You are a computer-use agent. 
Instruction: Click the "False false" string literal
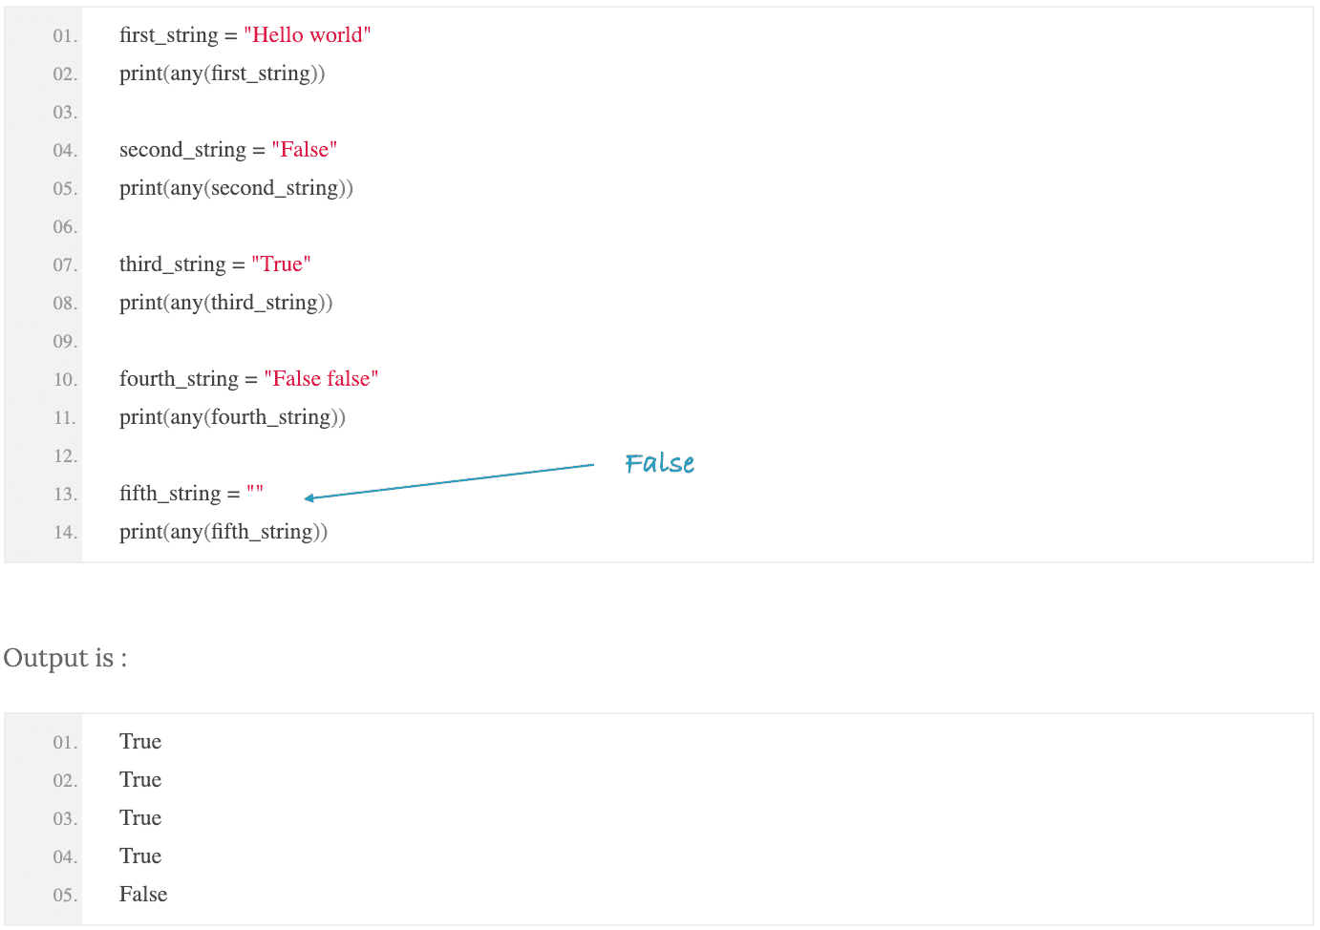tap(322, 379)
